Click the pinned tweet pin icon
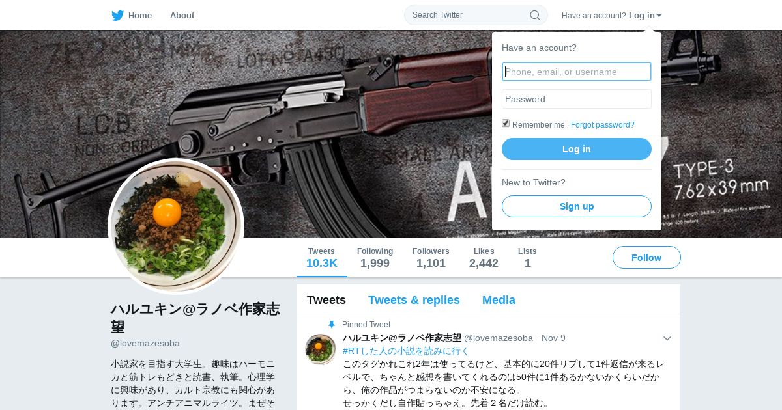Viewport: 782px width, 410px height. tap(332, 325)
